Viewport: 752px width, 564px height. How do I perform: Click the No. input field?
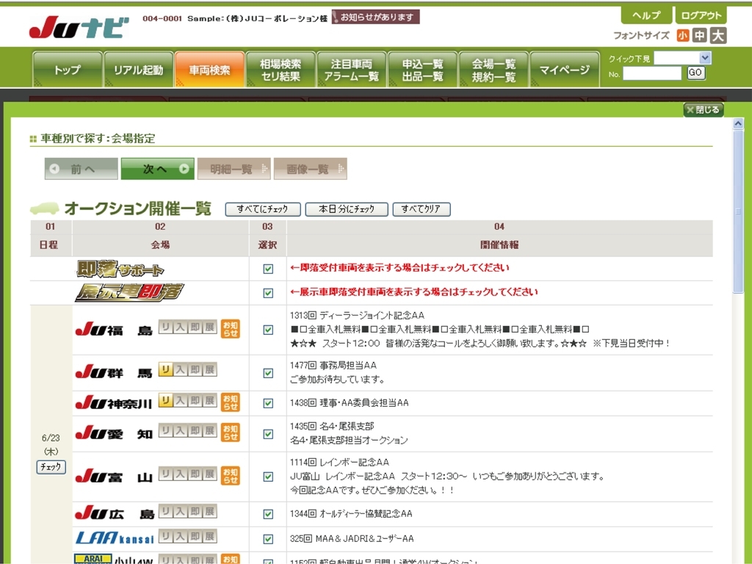[652, 73]
